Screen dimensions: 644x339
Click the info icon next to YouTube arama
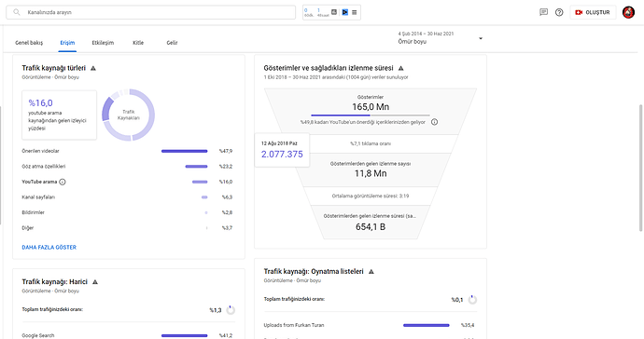(63, 182)
